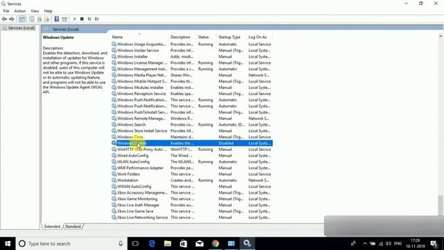Click the Pause Service icon
Image resolution: width=444 pixels, height=250 pixels.
89,19
